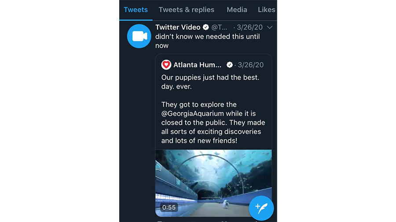The height and width of the screenshot is (222, 396).
Task: Go to the Likes tab
Action: click(x=267, y=10)
